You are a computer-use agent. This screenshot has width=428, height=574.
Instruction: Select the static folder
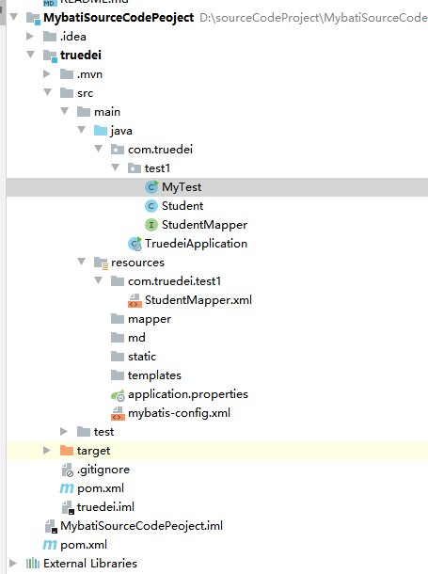(x=142, y=357)
